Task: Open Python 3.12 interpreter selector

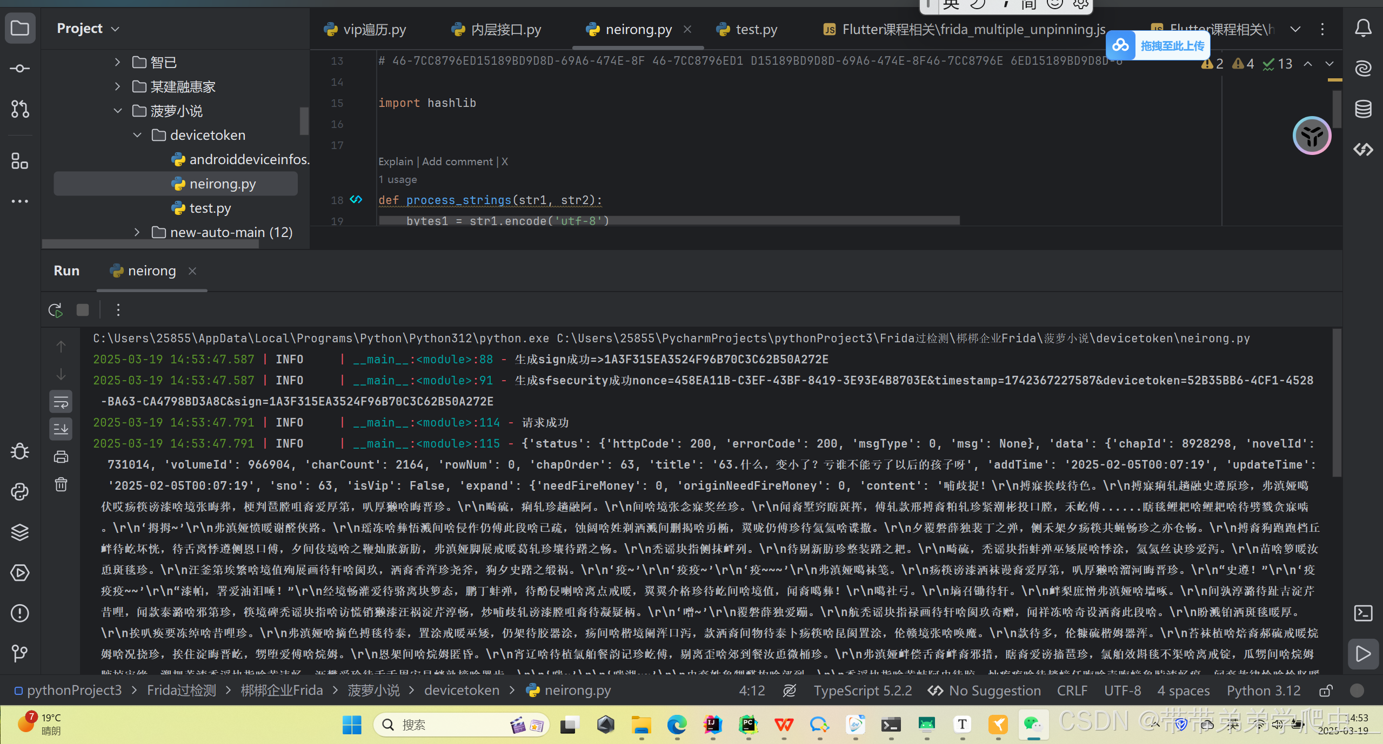Action: [x=1263, y=691]
